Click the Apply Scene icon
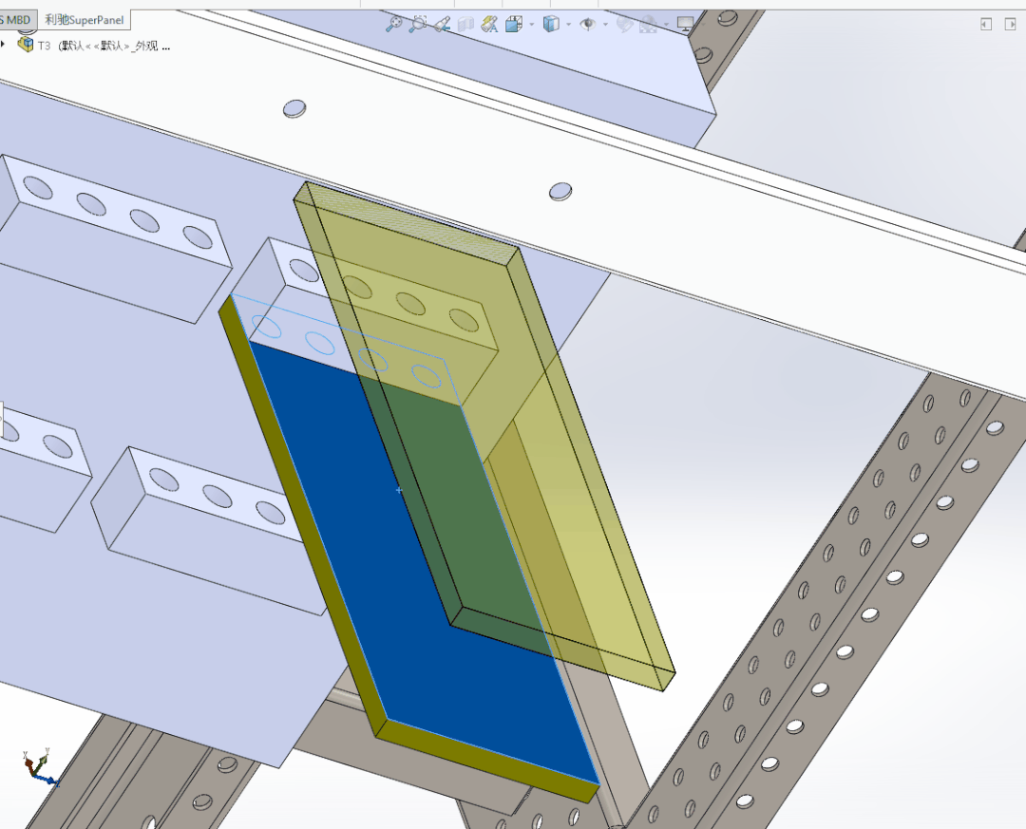The width and height of the screenshot is (1026, 829). 649,25
